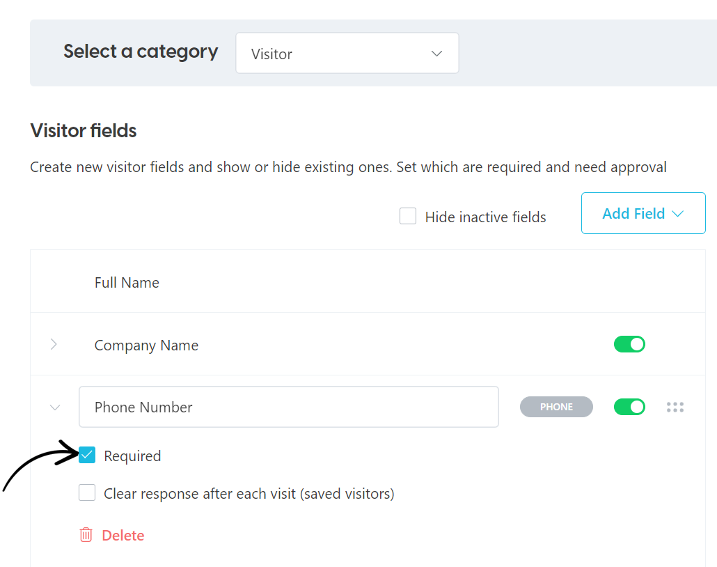The width and height of the screenshot is (717, 567).
Task: Check the Hide inactive fields checkbox
Action: point(408,216)
